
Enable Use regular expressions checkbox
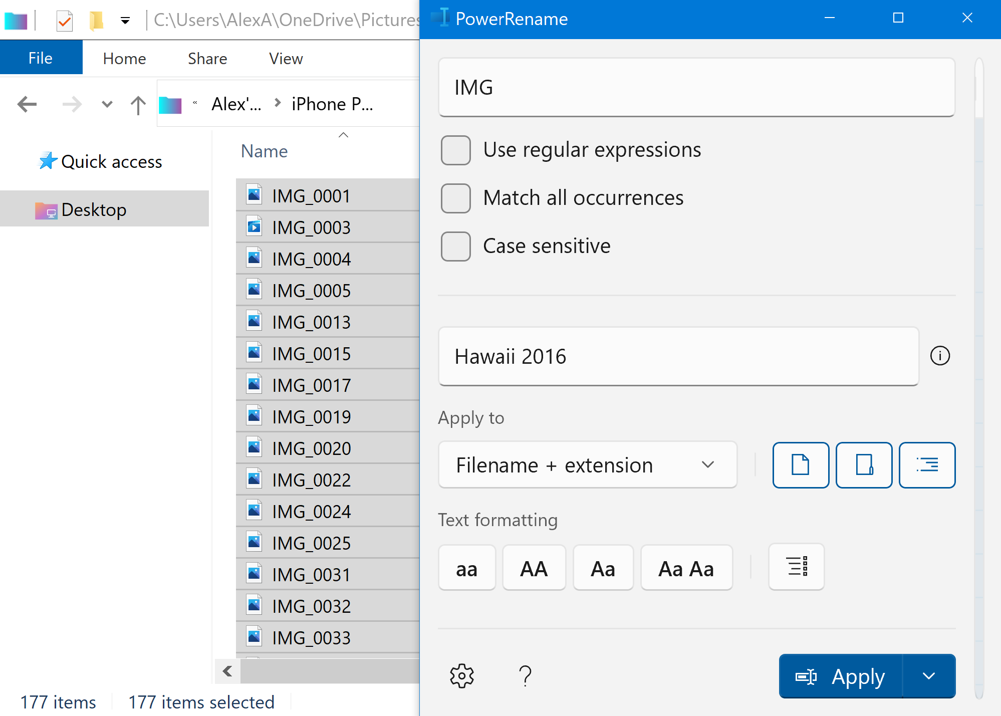point(455,150)
